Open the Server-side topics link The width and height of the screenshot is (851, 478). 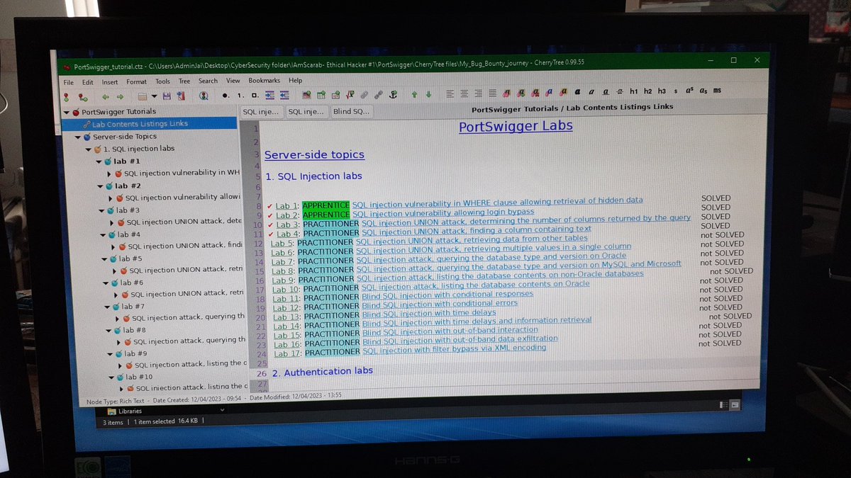314,154
